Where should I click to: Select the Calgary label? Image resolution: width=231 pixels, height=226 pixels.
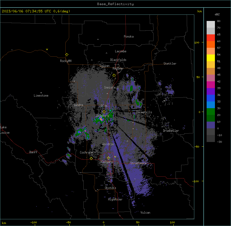(x=107, y=162)
